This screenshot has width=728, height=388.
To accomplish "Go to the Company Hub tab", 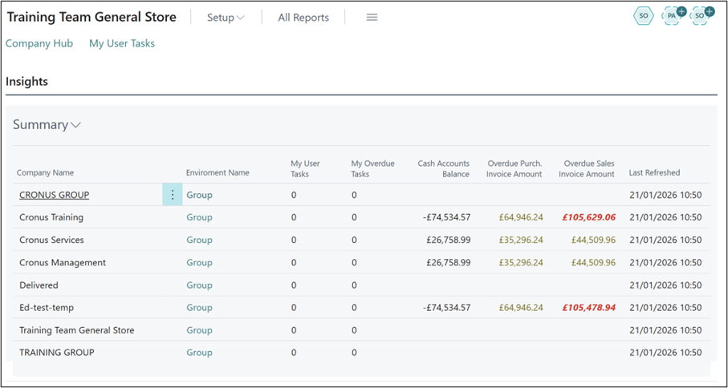I will (39, 43).
